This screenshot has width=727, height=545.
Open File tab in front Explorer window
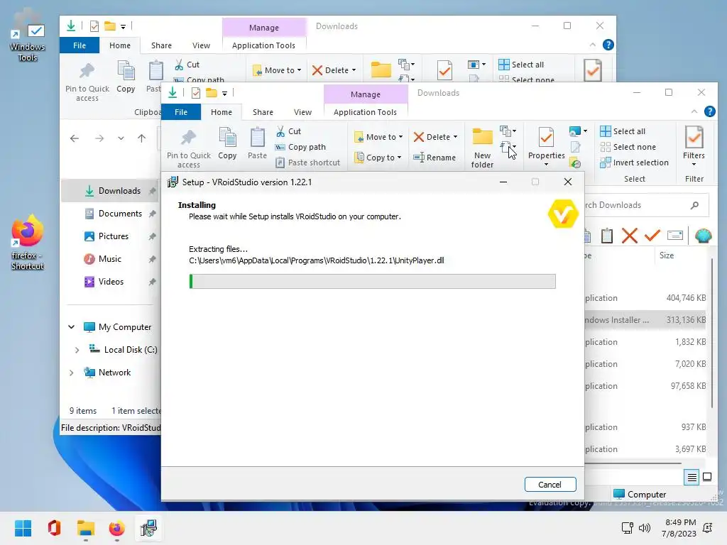coord(181,112)
